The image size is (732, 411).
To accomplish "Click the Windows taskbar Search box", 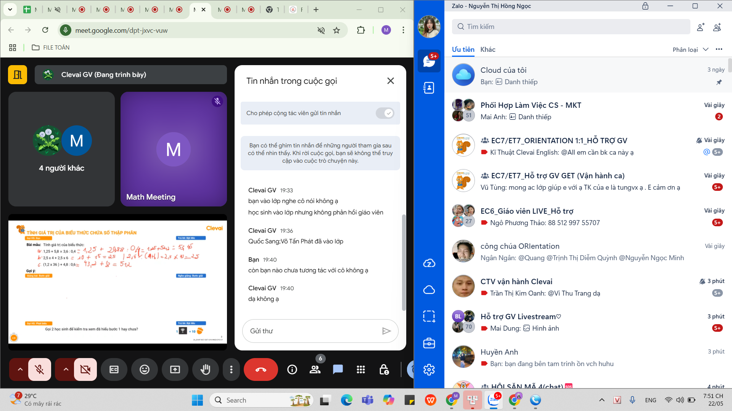I will [261, 400].
